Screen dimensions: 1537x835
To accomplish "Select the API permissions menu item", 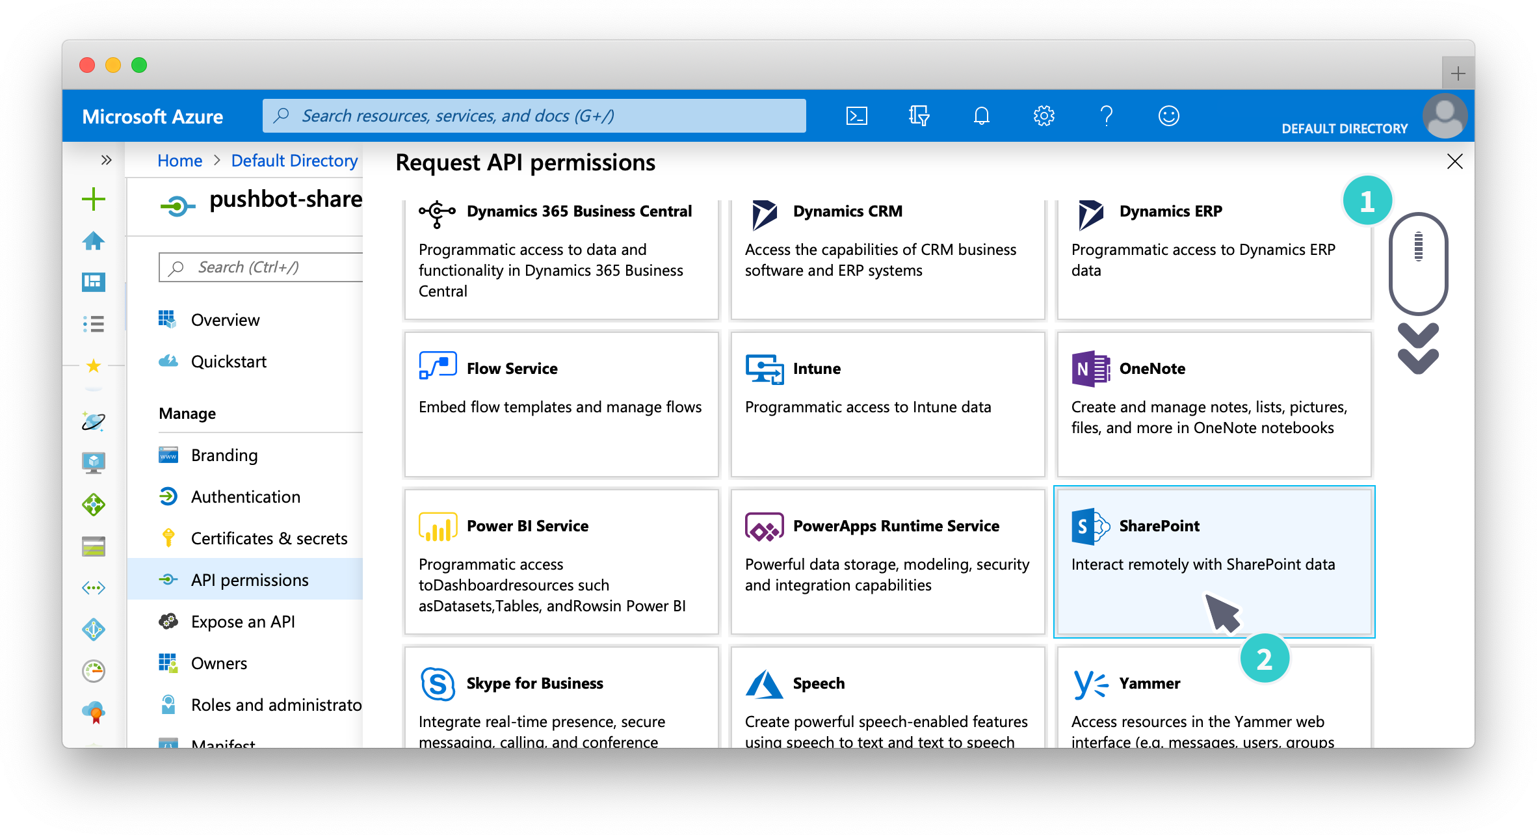I will click(x=246, y=580).
